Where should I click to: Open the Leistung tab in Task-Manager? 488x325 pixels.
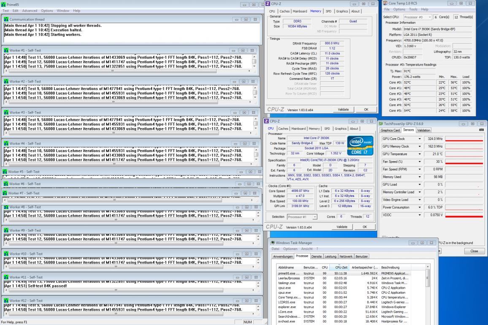pyautogui.click(x=331, y=257)
